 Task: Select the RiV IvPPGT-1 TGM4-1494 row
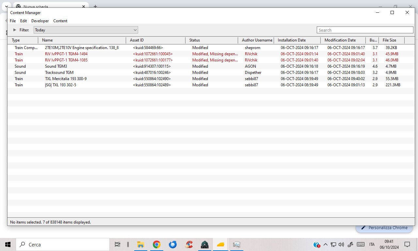coord(211,54)
